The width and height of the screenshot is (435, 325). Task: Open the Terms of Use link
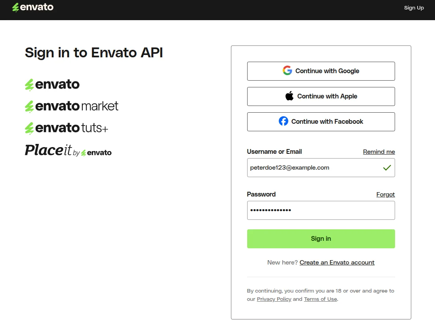point(320,299)
